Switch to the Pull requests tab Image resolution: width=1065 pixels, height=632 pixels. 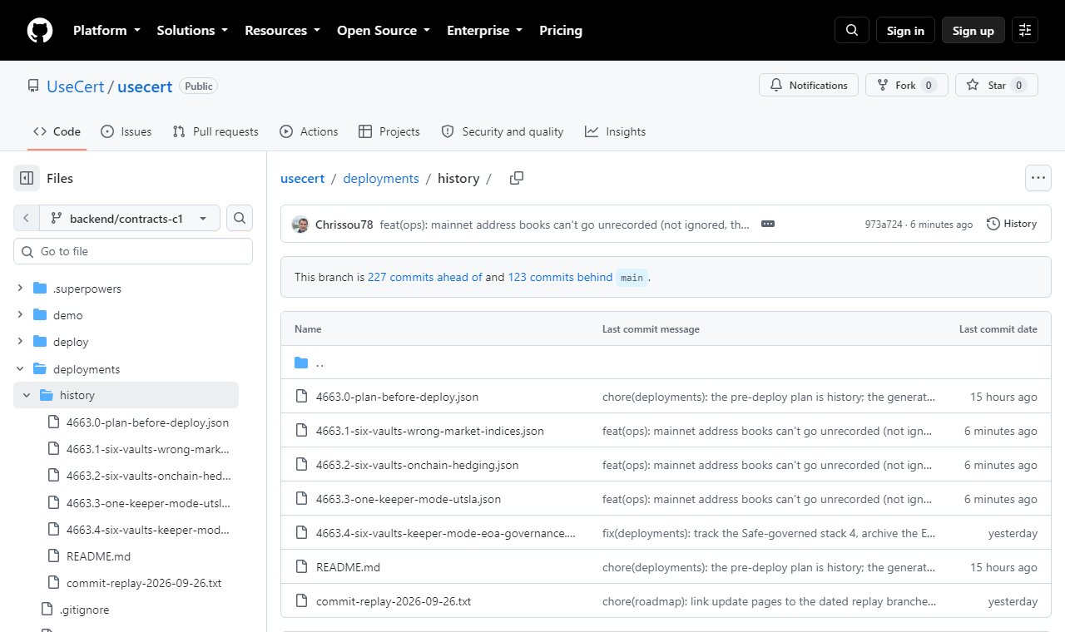[215, 131]
